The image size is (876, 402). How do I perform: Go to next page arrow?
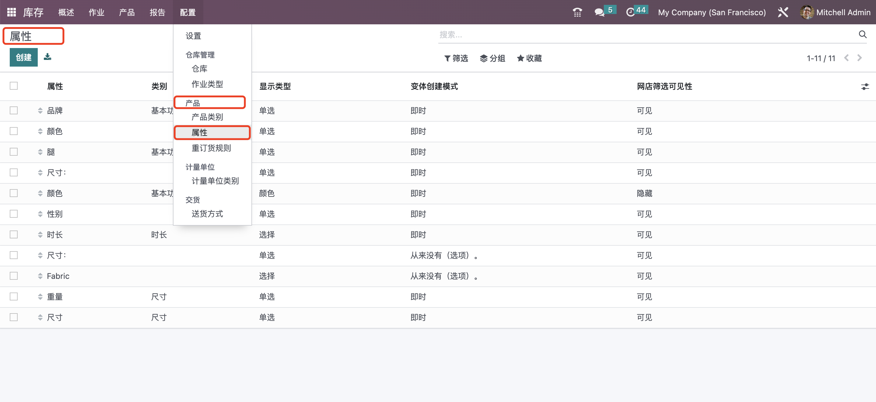[x=859, y=58]
